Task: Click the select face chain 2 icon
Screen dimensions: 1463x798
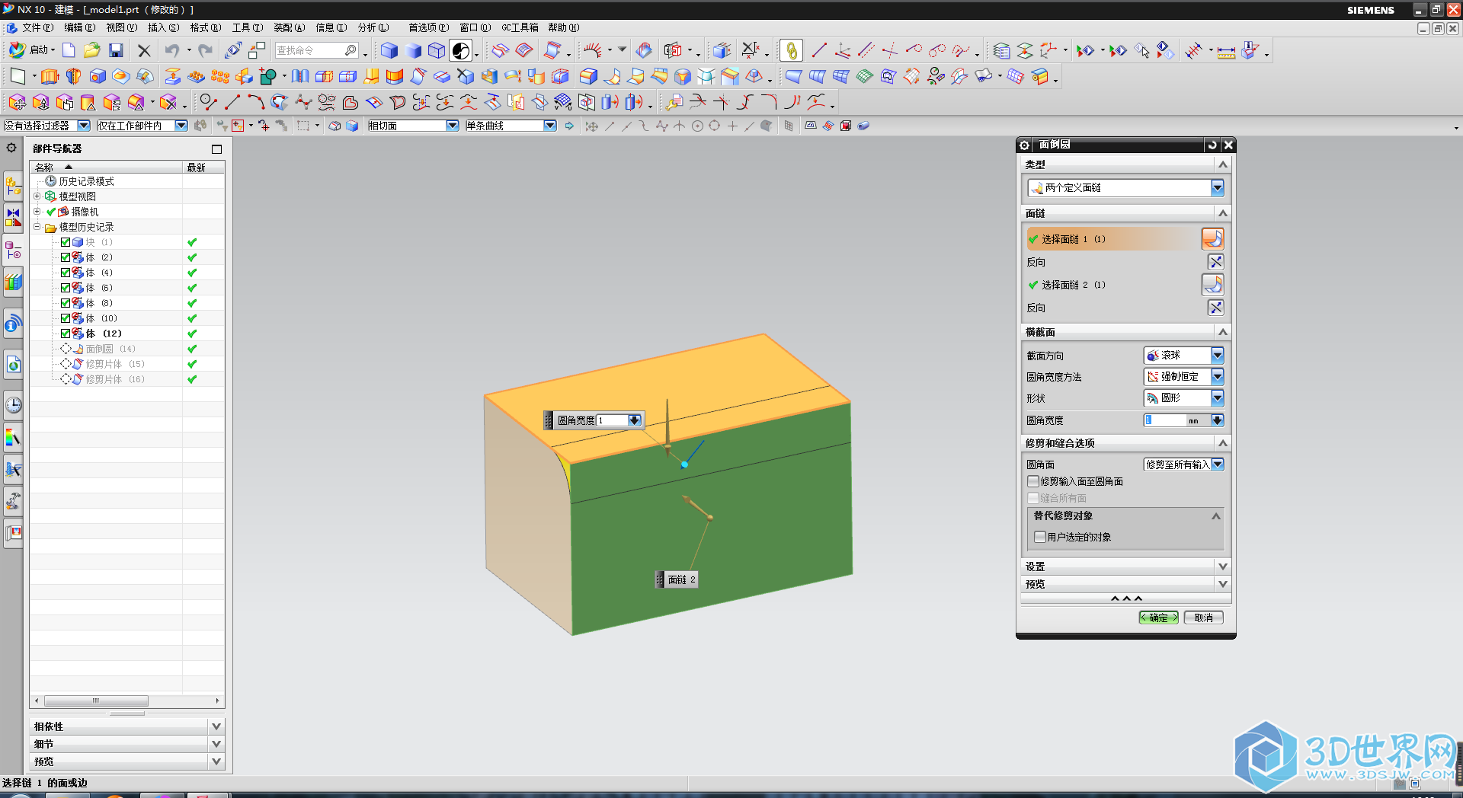Action: click(x=1212, y=285)
